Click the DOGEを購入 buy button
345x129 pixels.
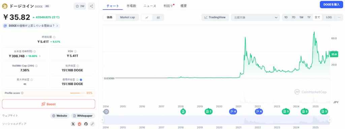pyautogui.click(x=332, y=4)
